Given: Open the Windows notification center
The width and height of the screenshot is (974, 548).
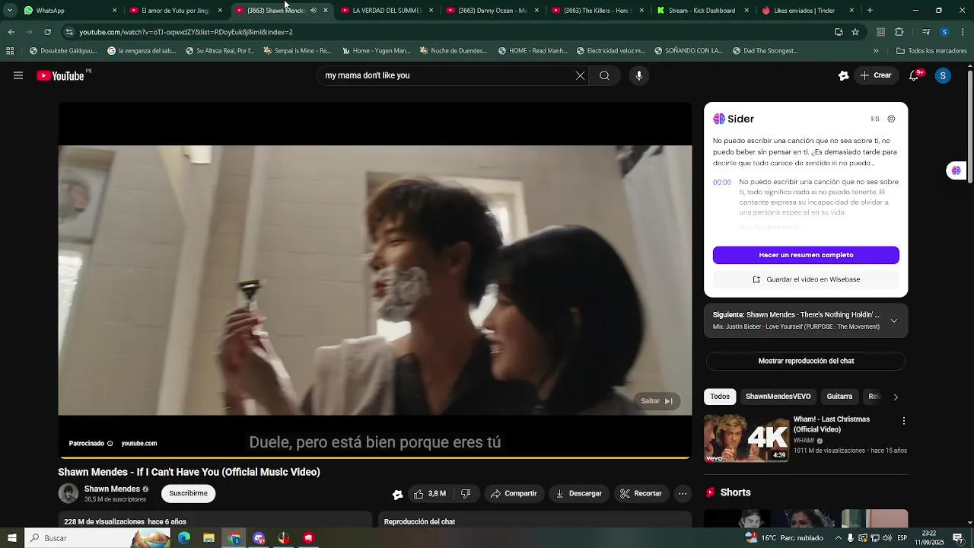Looking at the screenshot, I should 958,538.
